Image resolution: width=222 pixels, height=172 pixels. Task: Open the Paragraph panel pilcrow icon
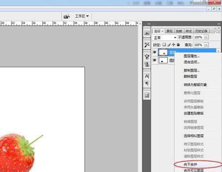[147, 84]
